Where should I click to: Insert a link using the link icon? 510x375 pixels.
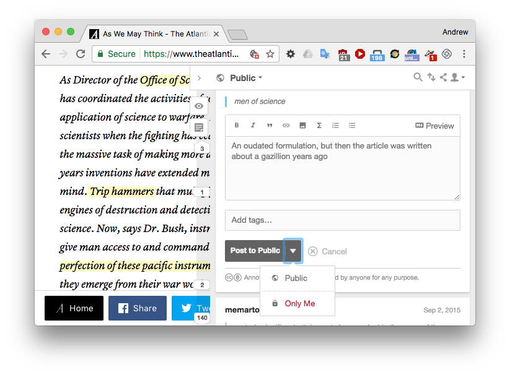click(286, 126)
